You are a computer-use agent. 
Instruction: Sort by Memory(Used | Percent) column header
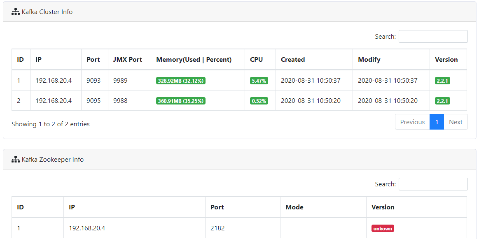click(x=198, y=59)
